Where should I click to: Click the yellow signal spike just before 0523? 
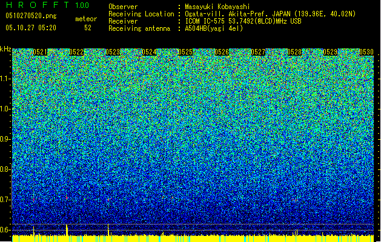[x=108, y=230]
